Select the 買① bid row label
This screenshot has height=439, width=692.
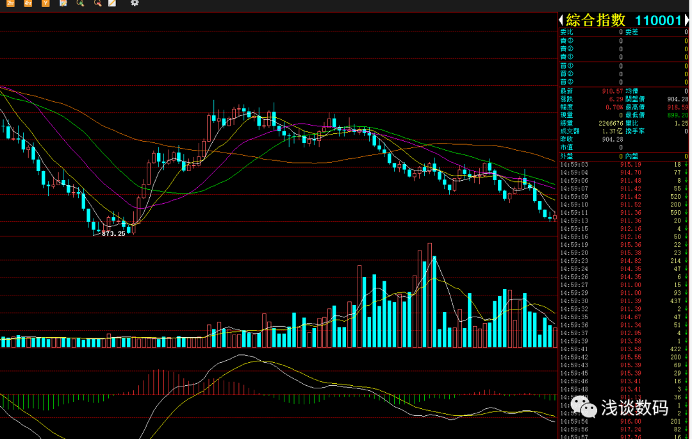[x=566, y=66]
